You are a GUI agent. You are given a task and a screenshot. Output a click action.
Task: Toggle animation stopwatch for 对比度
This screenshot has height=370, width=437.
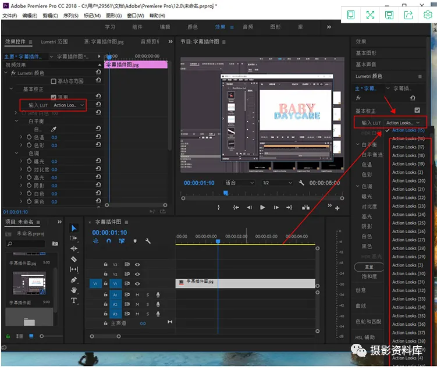pyautogui.click(x=29, y=169)
